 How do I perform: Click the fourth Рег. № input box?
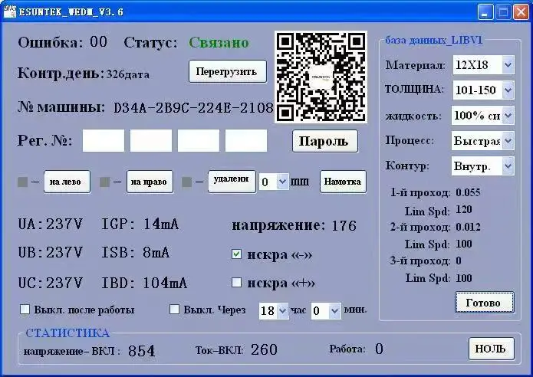point(246,141)
